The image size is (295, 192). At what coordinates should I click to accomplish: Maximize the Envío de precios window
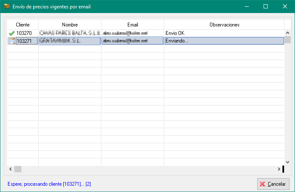click(x=266, y=7)
